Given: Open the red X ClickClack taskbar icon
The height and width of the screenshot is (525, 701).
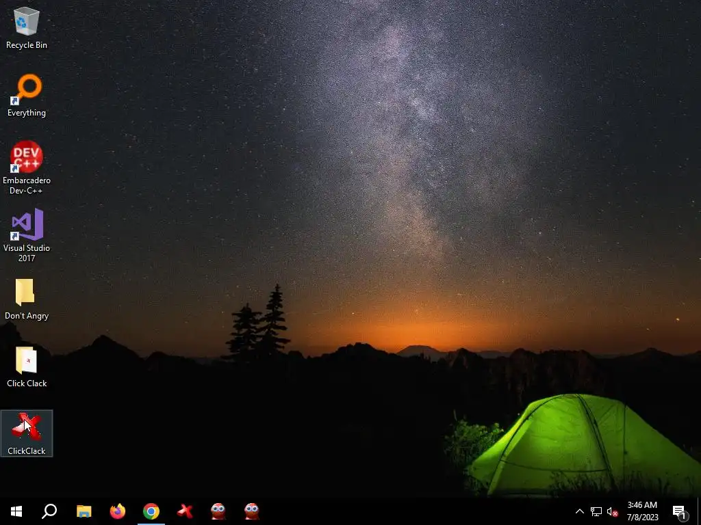Looking at the screenshot, I should [x=185, y=511].
